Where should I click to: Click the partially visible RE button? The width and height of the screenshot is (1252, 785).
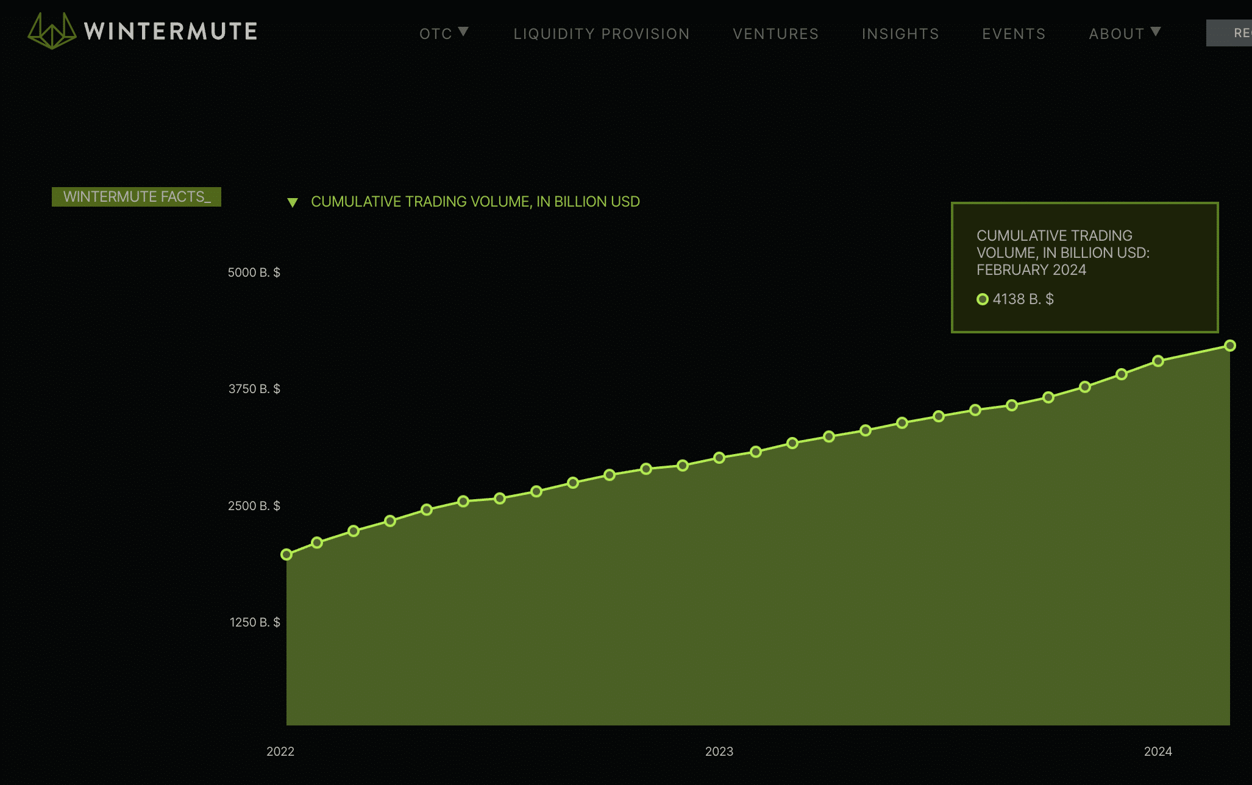[1229, 33]
